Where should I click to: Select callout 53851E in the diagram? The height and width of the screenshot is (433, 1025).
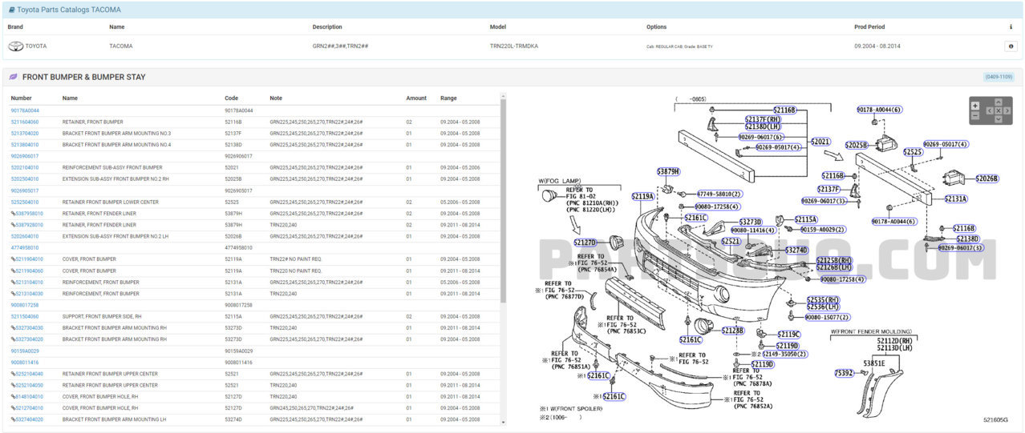(874, 363)
